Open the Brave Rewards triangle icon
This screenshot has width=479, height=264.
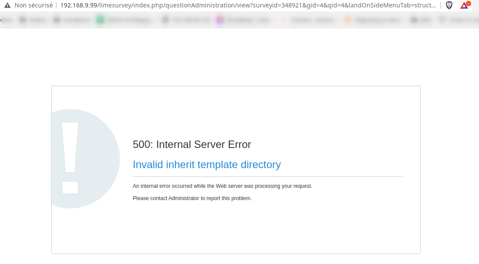click(x=464, y=5)
